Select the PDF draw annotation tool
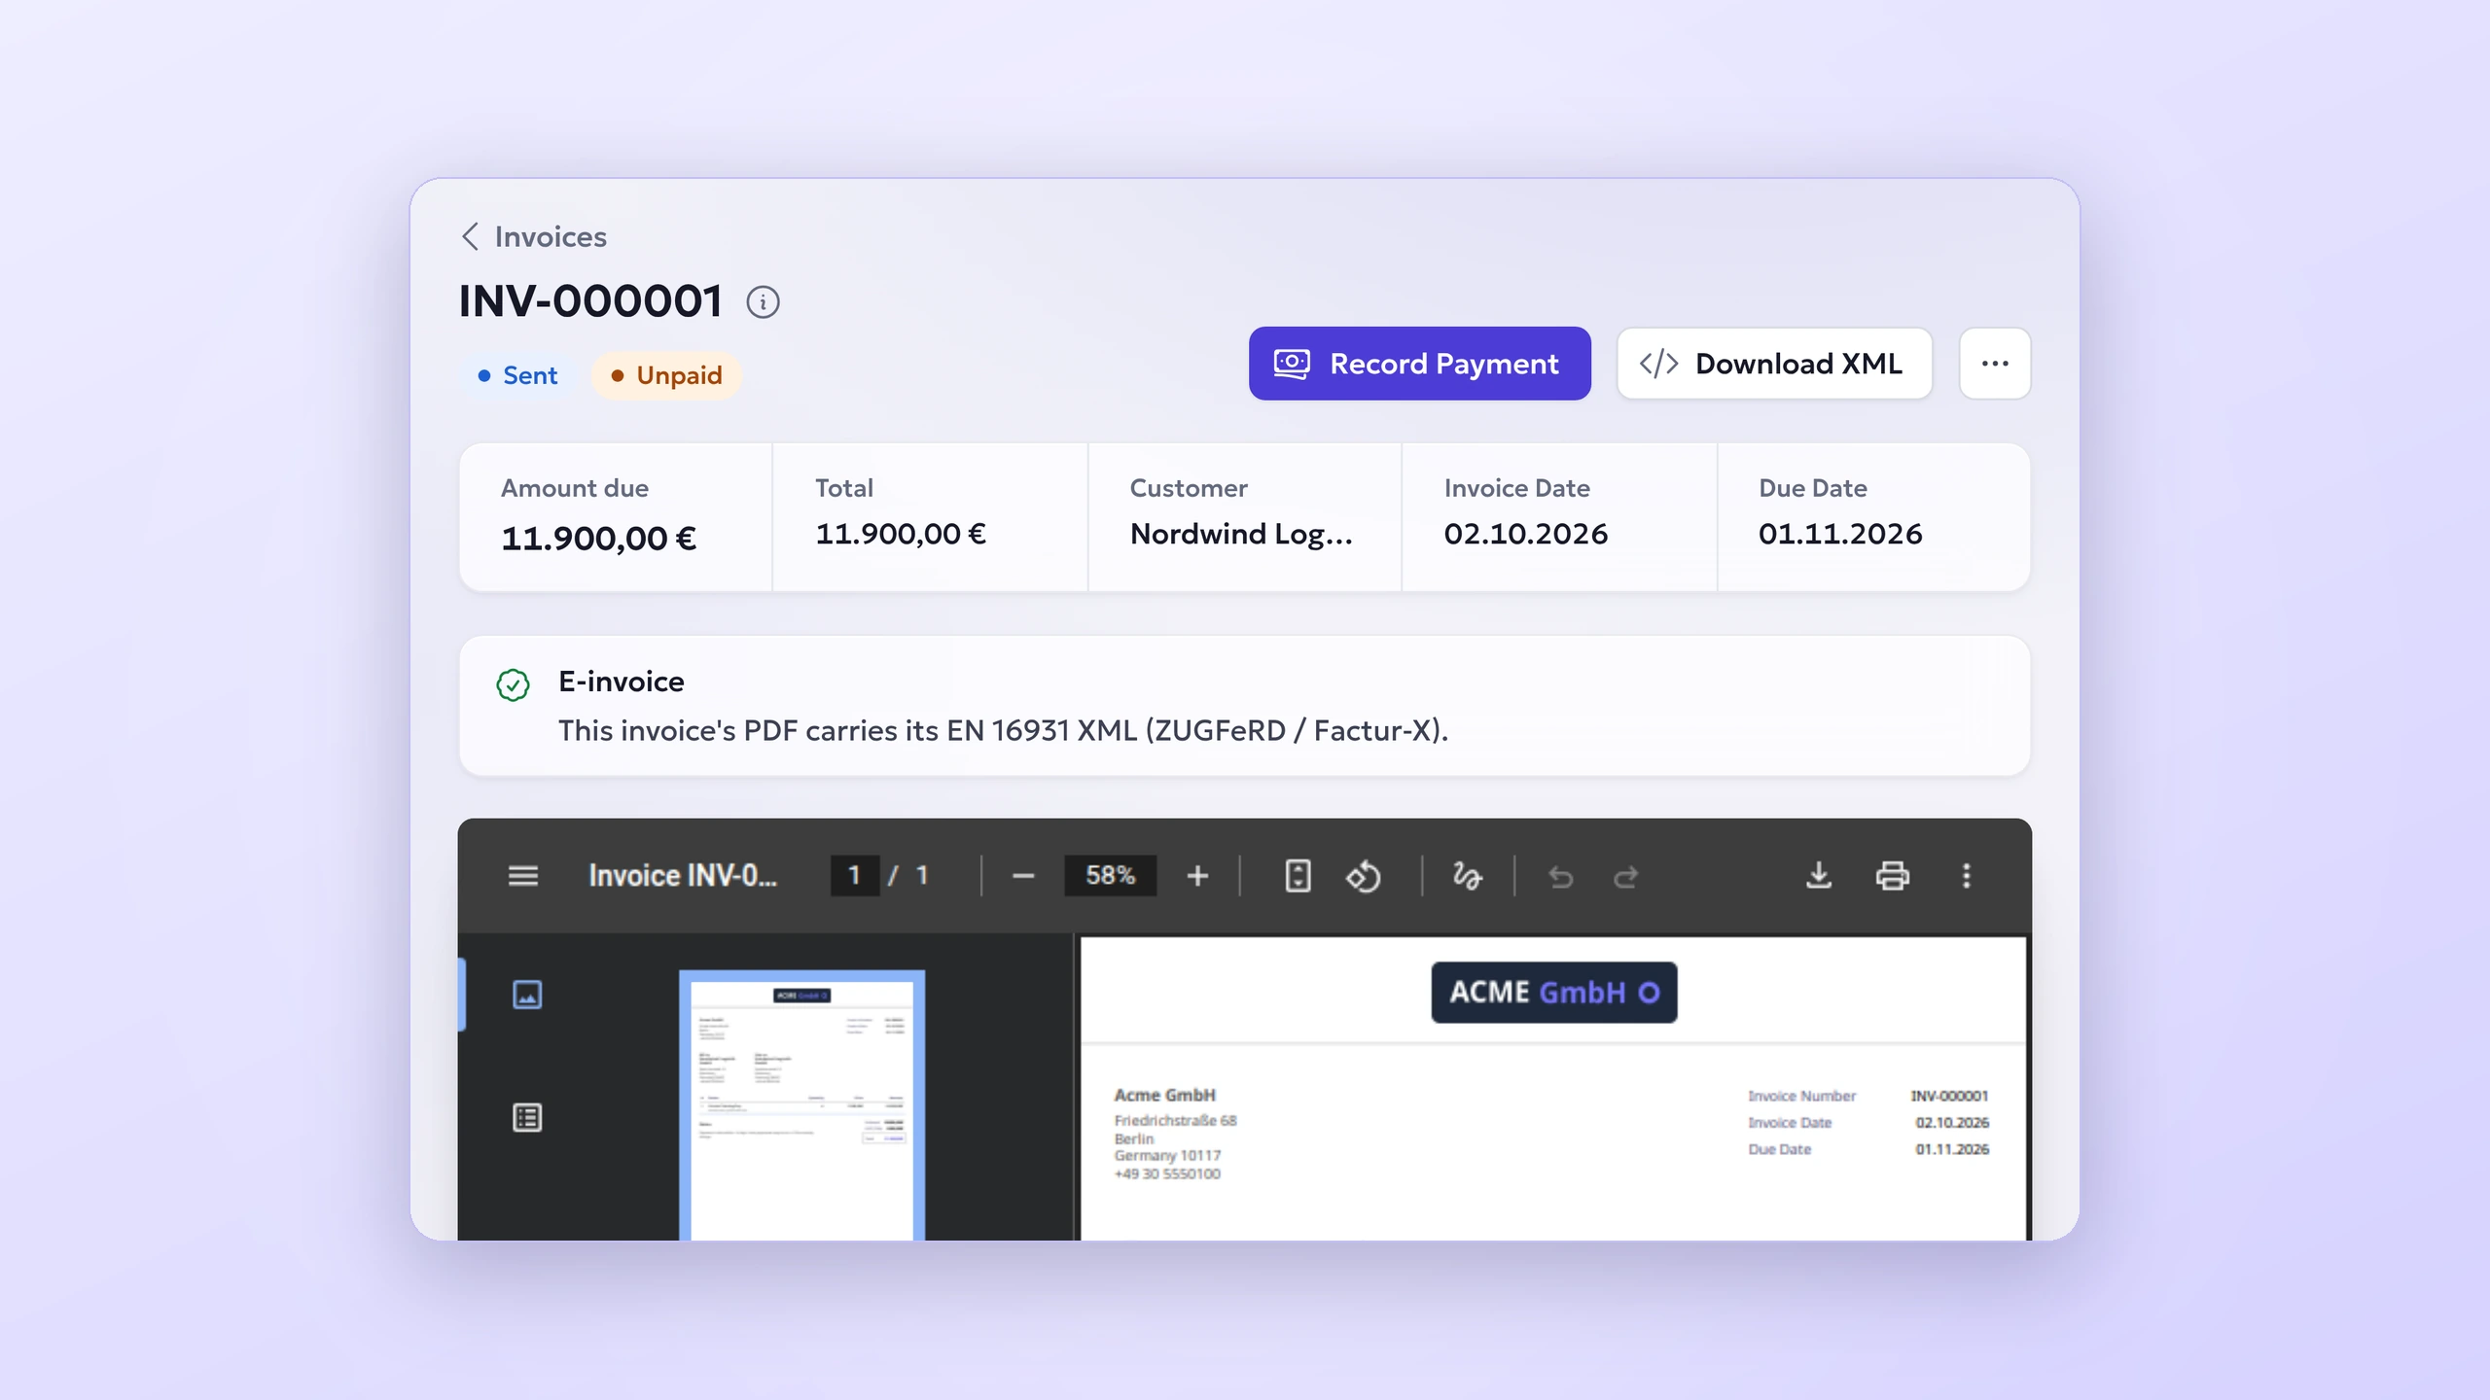 (1467, 876)
